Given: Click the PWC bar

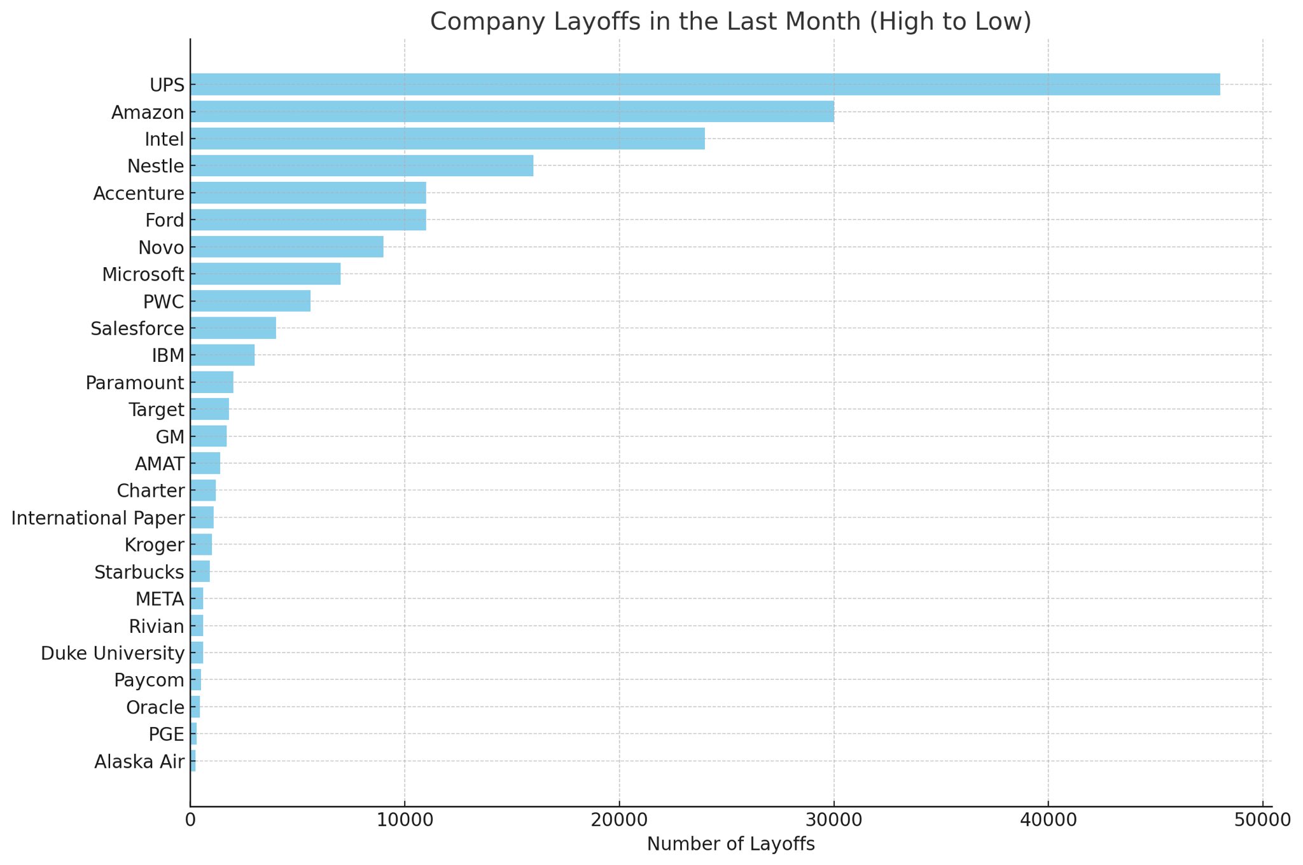Looking at the screenshot, I should (x=250, y=301).
